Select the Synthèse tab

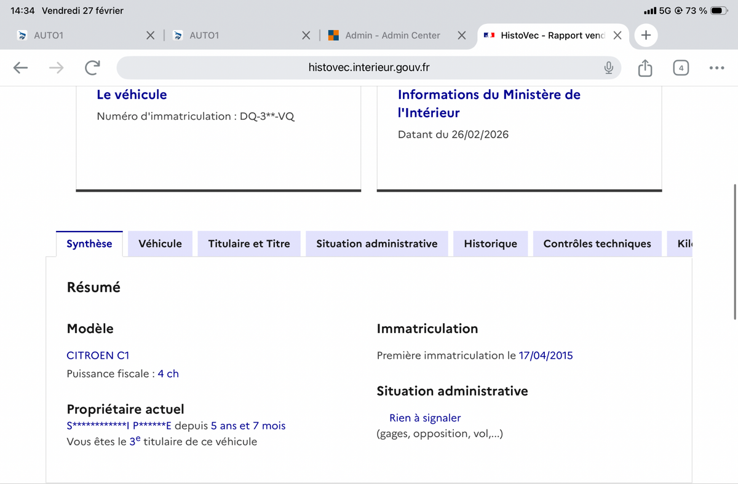click(89, 244)
